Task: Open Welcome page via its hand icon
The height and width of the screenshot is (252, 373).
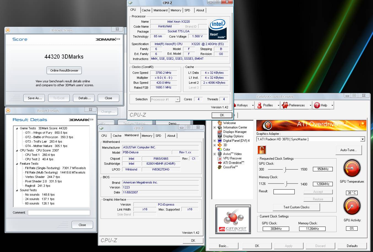Action: point(220,123)
